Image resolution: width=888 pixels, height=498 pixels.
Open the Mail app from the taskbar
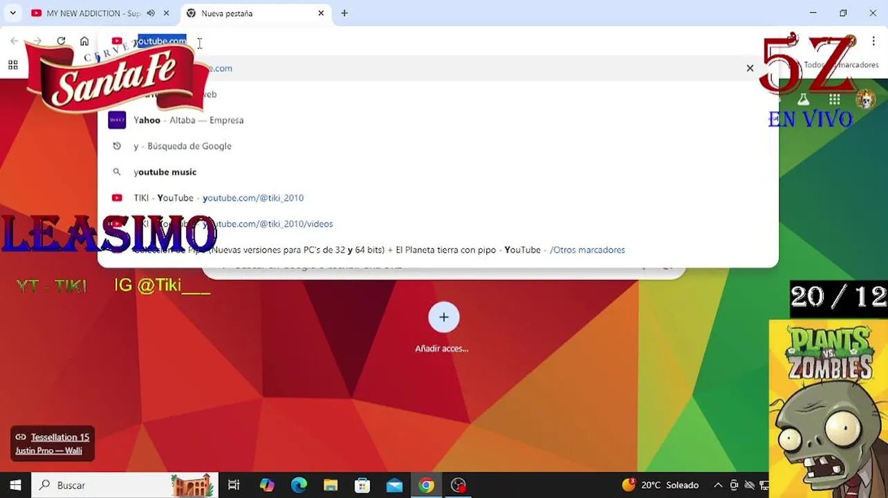tap(394, 485)
